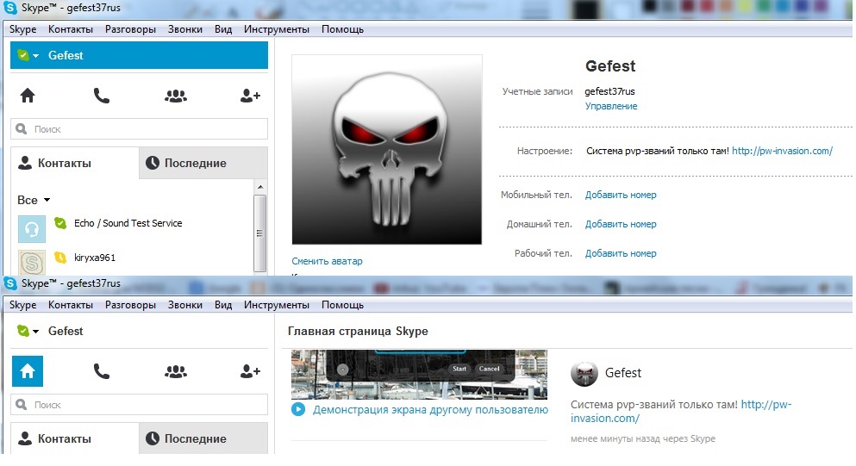This screenshot has width=856, height=466.
Task: Add home phone number link
Action: [x=621, y=224]
